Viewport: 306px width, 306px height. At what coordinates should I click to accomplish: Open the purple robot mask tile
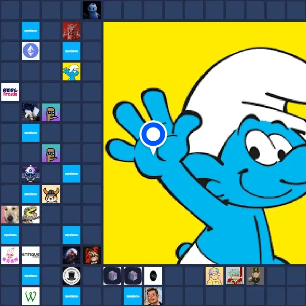pyautogui.click(x=31, y=174)
